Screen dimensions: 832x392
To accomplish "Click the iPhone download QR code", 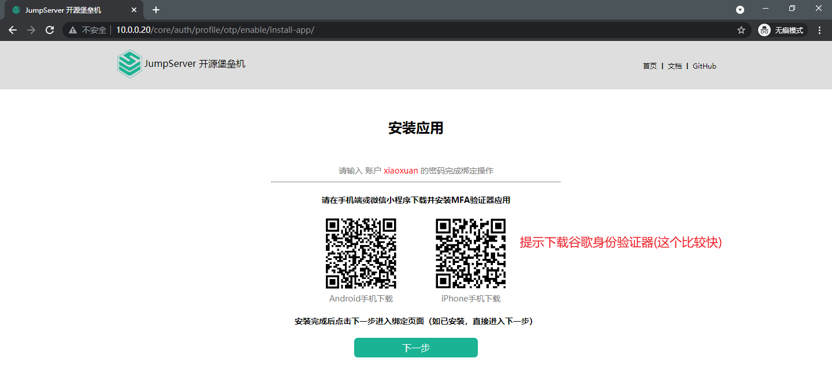I will click(x=471, y=253).
